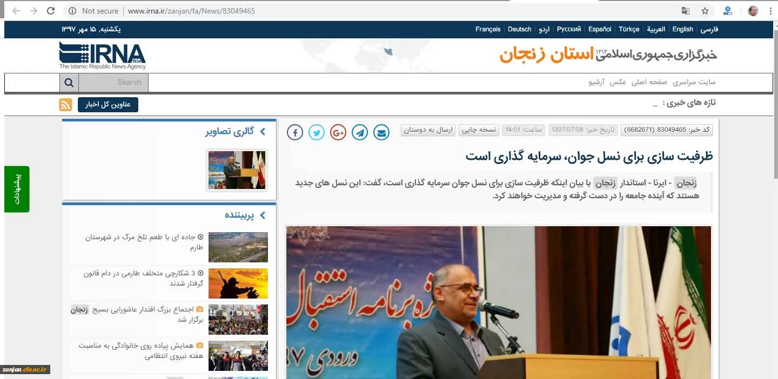Open the آرشیو navigation item
The image size is (778, 379).
(597, 82)
